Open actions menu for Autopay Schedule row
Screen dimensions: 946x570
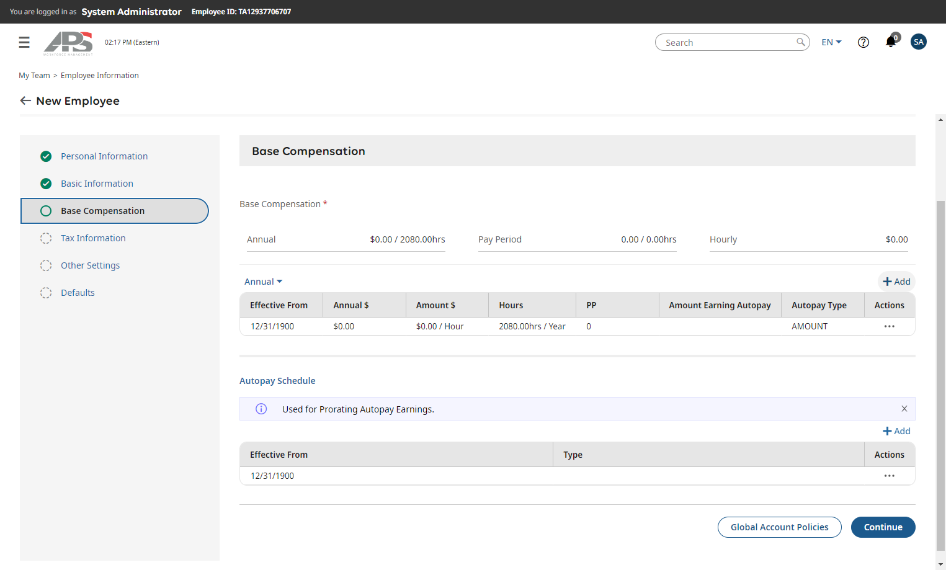click(889, 476)
